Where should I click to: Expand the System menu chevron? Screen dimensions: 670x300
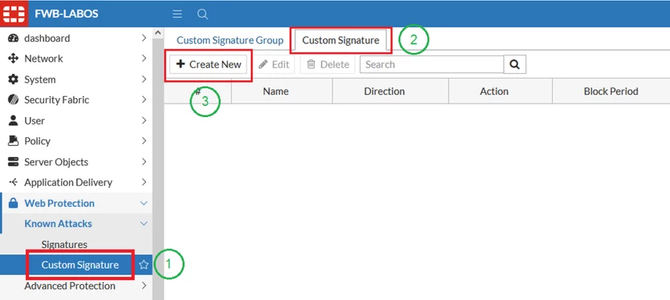pyautogui.click(x=144, y=79)
